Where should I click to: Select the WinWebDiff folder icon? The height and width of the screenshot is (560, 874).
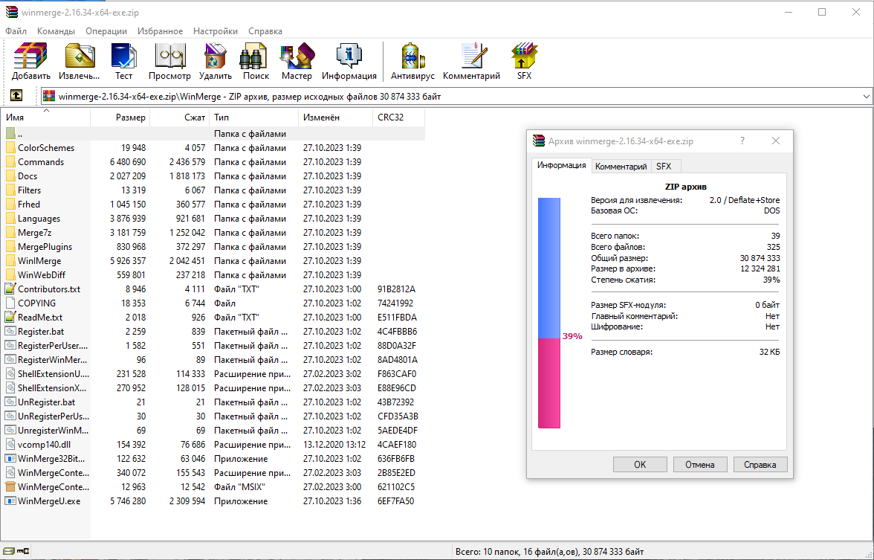[x=10, y=275]
